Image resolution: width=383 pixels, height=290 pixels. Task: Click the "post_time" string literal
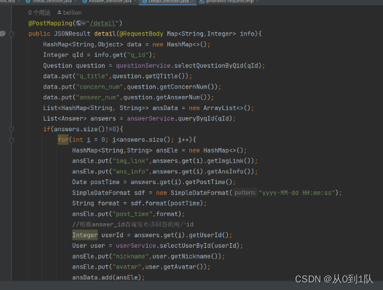pos(132,214)
